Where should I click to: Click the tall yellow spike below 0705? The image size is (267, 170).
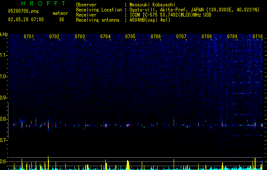click(x=128, y=165)
